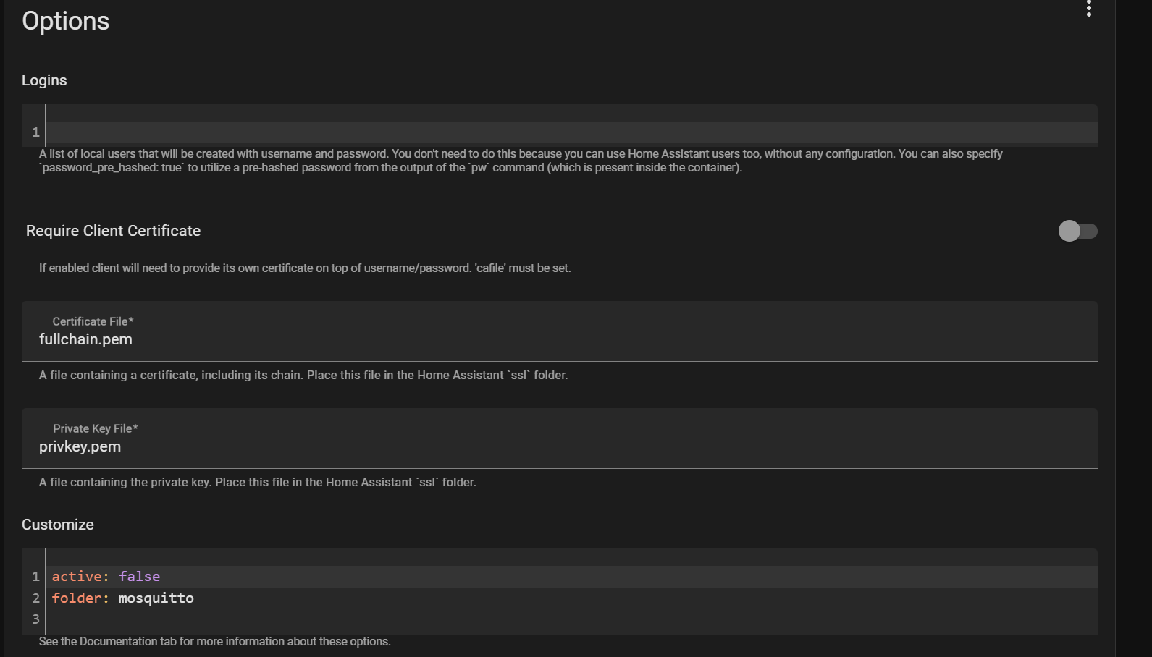
Task: Open the Options three-dot overflow menu
Action: tap(1088, 8)
